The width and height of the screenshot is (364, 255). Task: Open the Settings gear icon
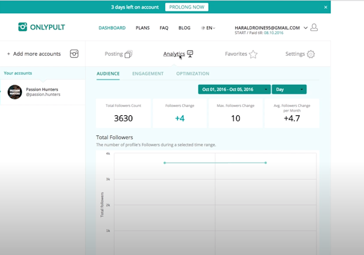311,54
